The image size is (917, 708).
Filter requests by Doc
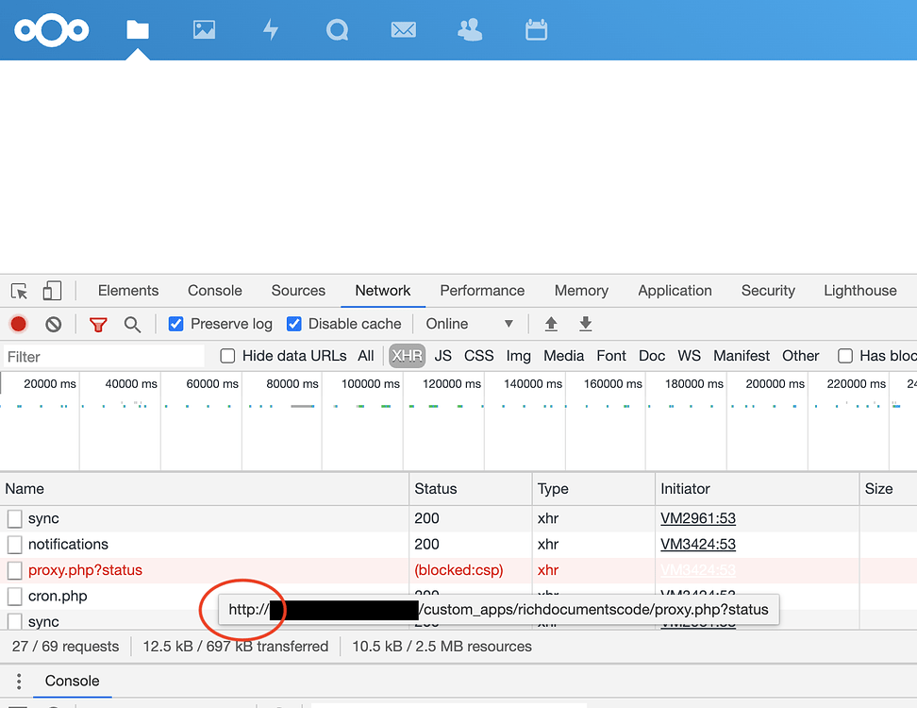652,356
